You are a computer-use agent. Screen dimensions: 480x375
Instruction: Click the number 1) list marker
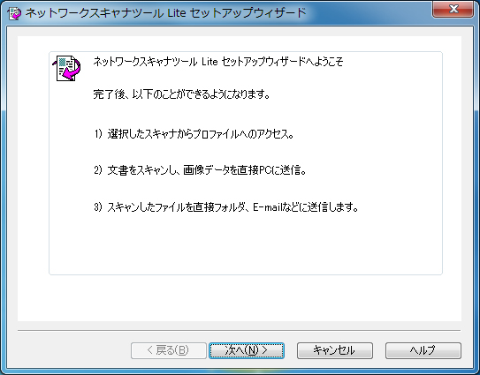point(98,134)
